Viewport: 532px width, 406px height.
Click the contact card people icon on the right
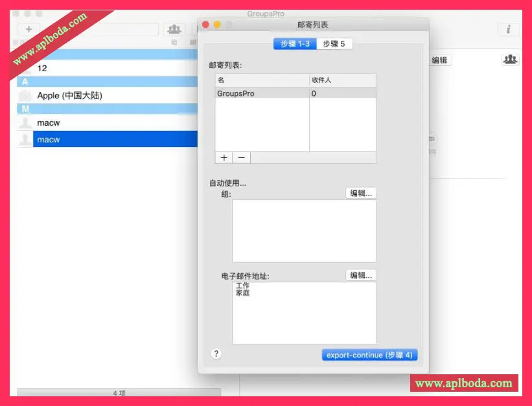pos(509,59)
